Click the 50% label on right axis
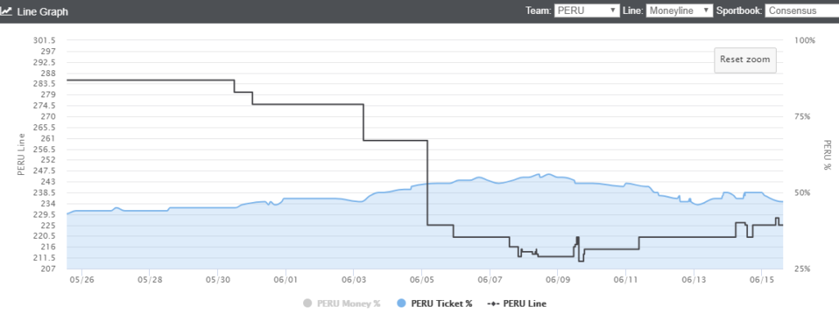839x314 pixels. (806, 192)
